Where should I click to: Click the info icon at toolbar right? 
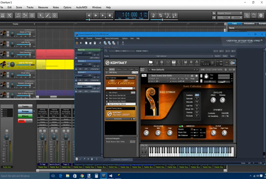(x=261, y=15)
